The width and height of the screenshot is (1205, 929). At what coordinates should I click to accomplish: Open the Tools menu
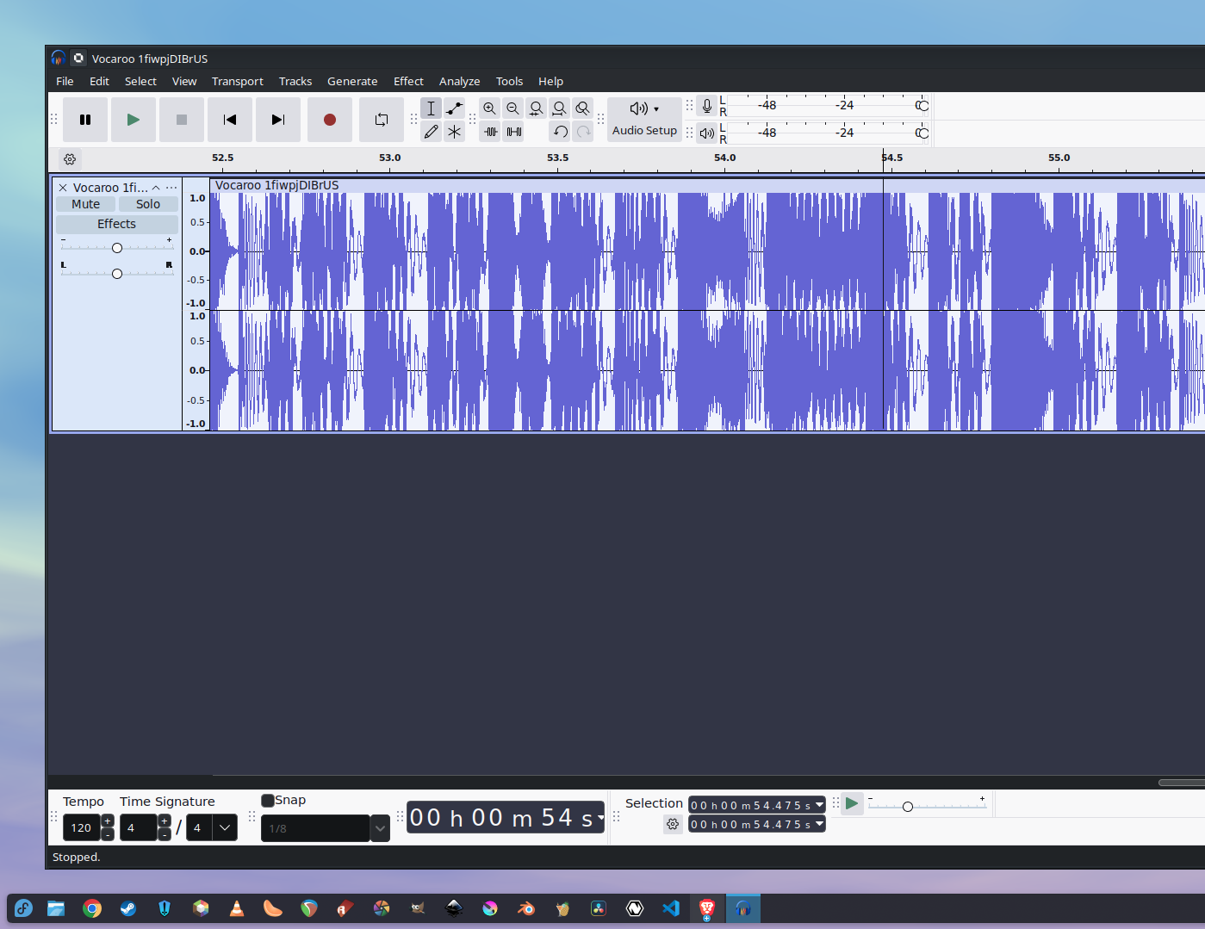click(509, 81)
